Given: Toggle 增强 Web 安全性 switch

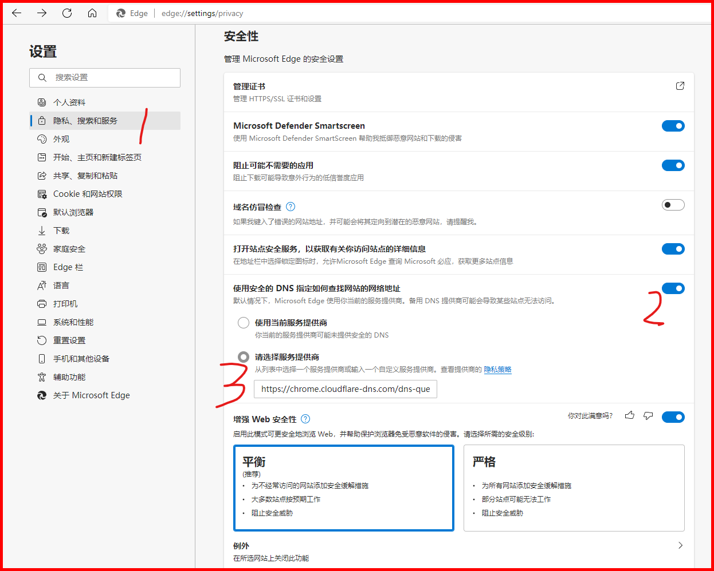Looking at the screenshot, I should 673,417.
